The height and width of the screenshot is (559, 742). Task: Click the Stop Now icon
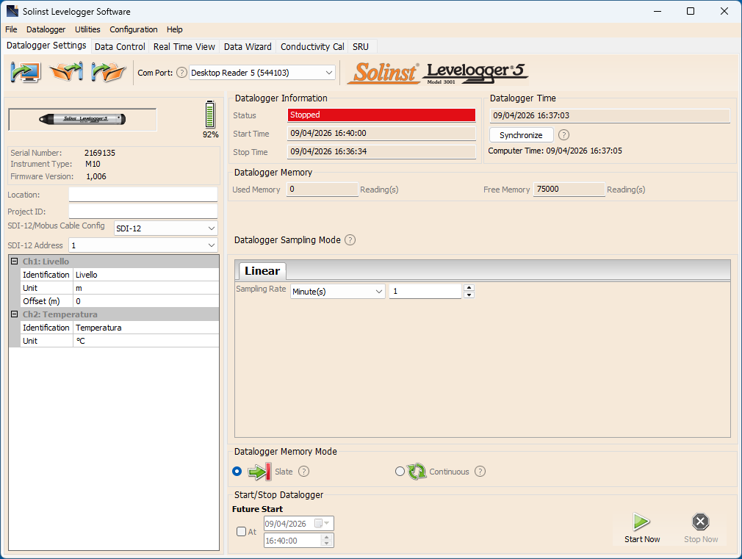(x=700, y=521)
